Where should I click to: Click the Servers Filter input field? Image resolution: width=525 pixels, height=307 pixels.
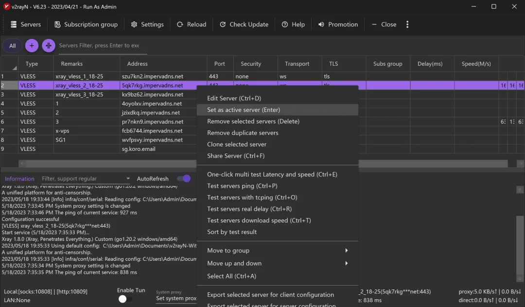103,46
